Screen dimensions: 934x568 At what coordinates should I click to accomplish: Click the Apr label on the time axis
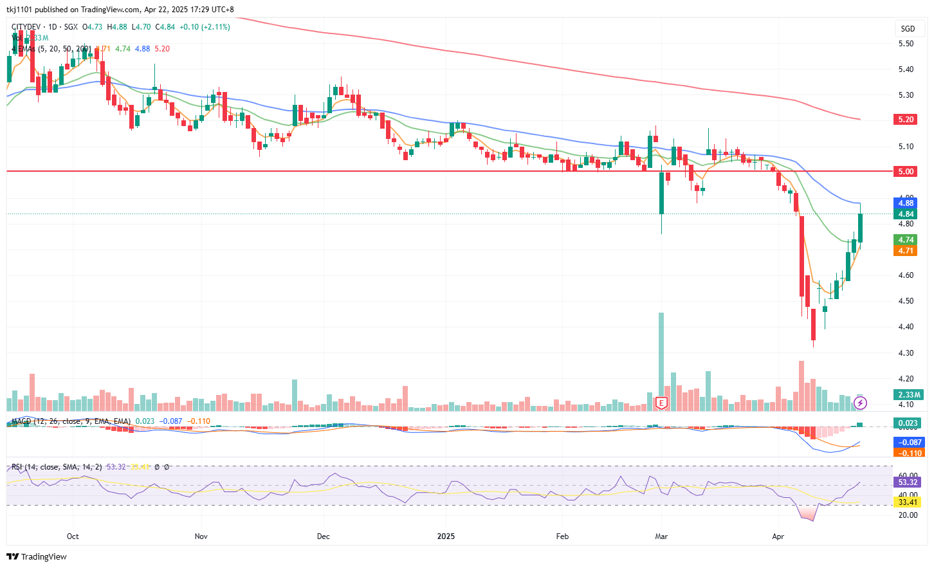click(x=778, y=536)
